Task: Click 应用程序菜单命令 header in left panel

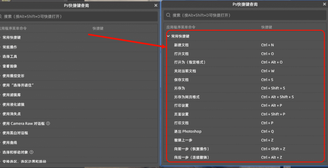Action: 13,28
